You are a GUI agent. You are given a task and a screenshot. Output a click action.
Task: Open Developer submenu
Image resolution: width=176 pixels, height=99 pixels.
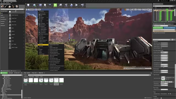click(x=43, y=43)
